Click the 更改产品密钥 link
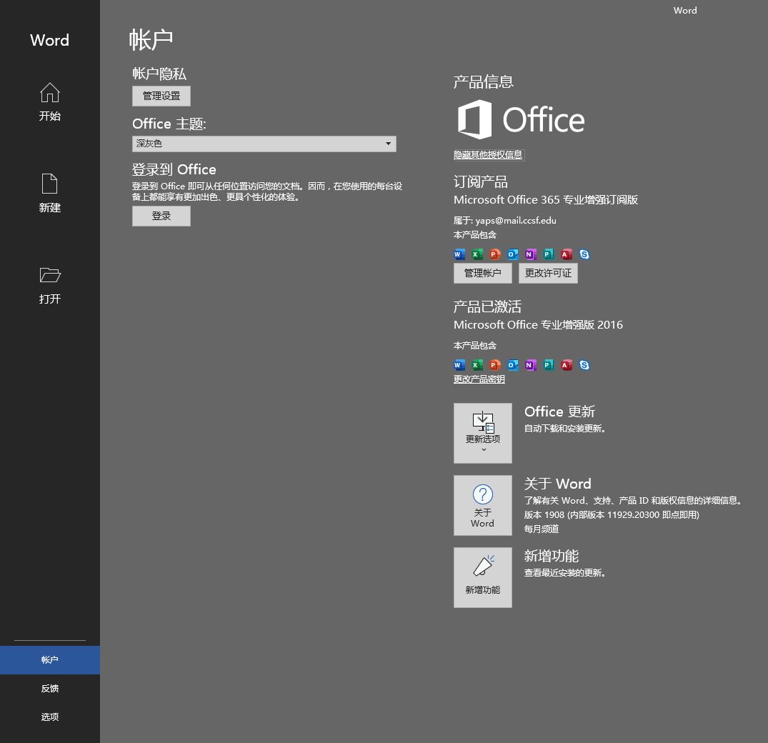768x743 pixels. point(479,379)
